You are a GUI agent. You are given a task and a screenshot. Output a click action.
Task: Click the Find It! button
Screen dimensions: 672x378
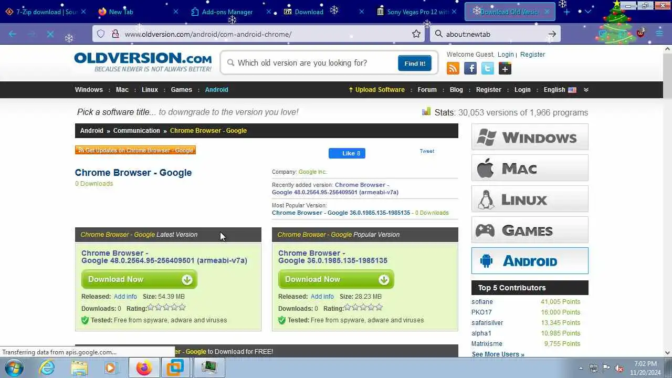point(415,64)
